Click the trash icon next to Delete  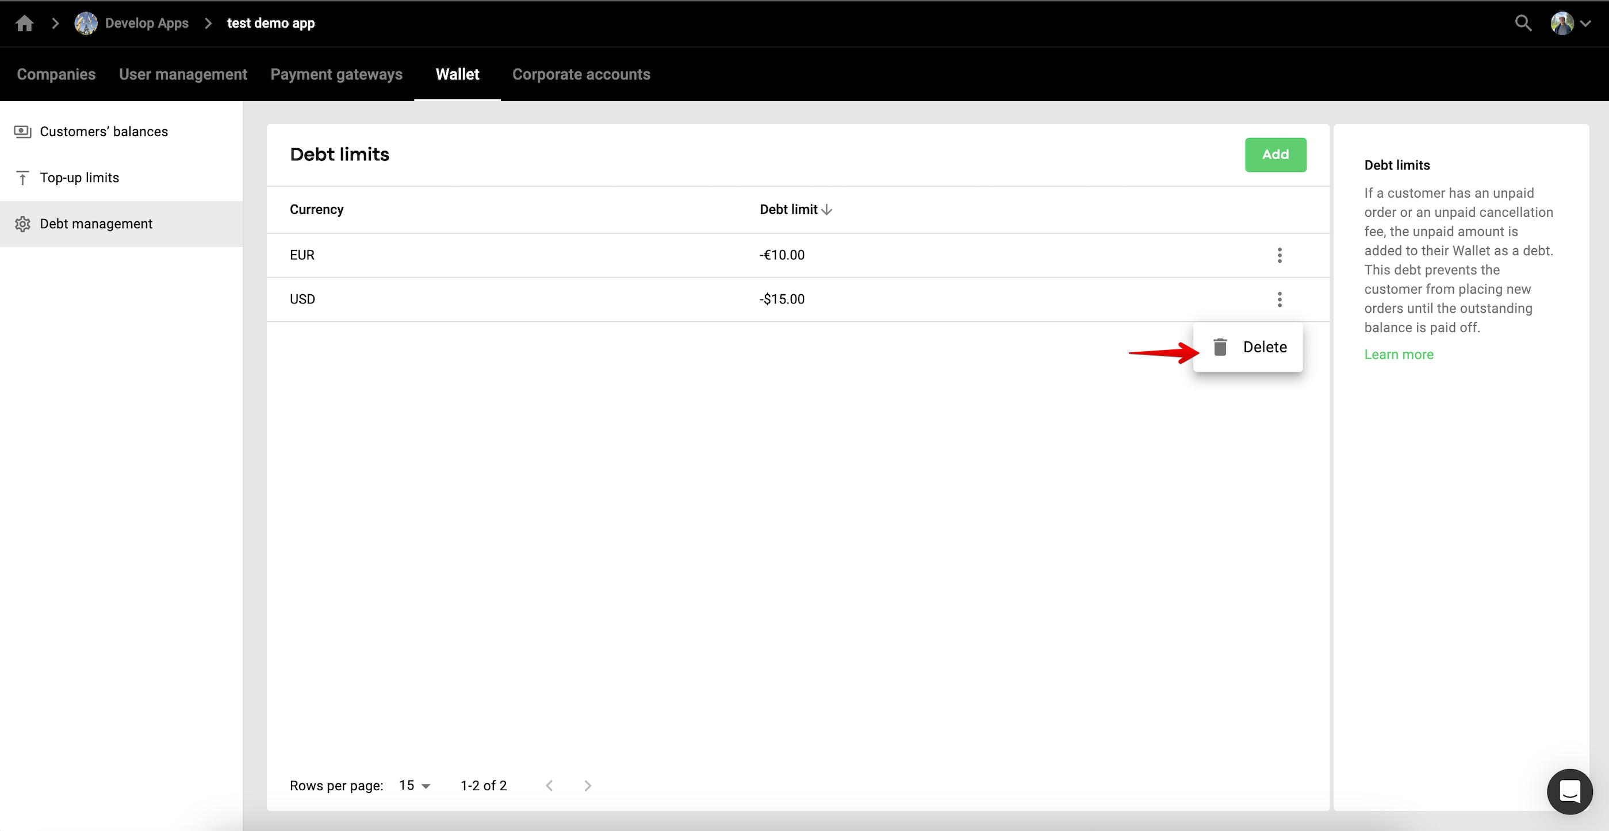click(1220, 347)
